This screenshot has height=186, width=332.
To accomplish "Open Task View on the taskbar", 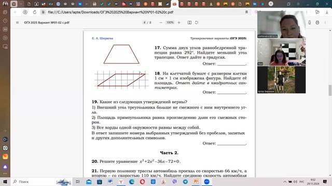I will (77, 181).
